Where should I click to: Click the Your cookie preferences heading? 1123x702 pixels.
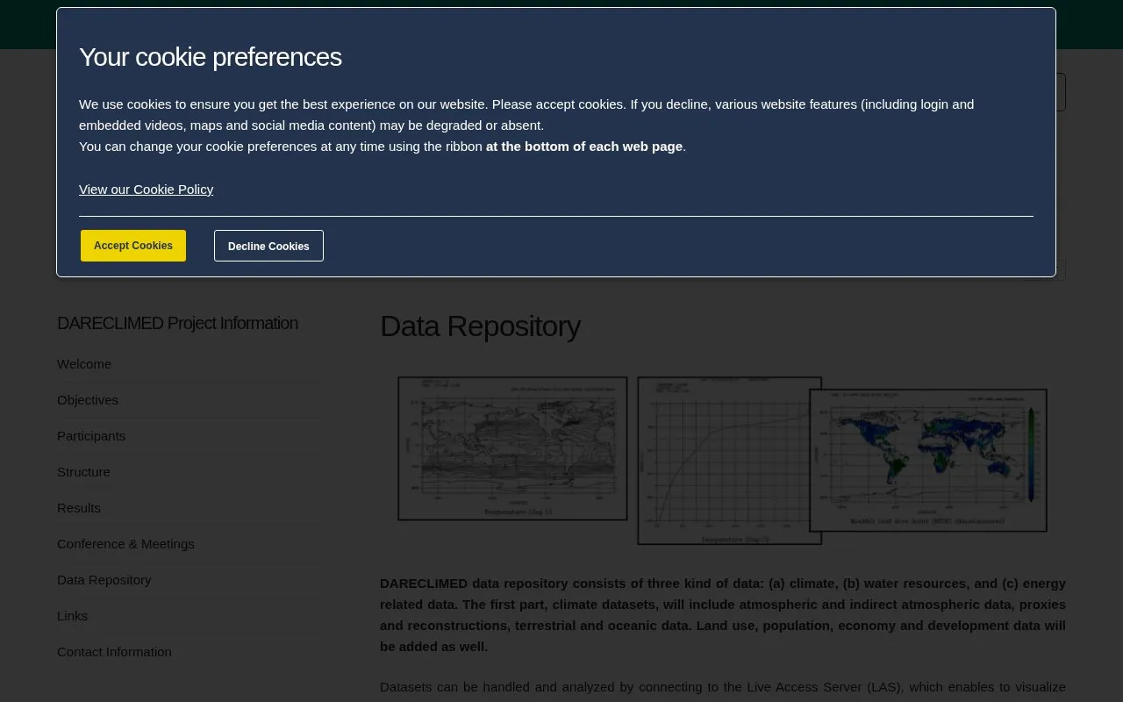coord(211,57)
